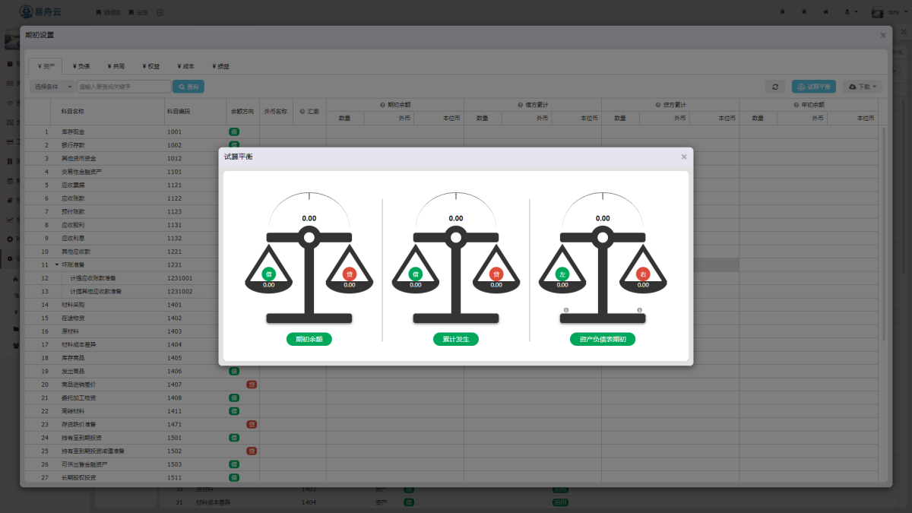Viewport: 912px width, 513px height.
Task: Click the refresh icon button in toolbar
Action: pos(774,87)
